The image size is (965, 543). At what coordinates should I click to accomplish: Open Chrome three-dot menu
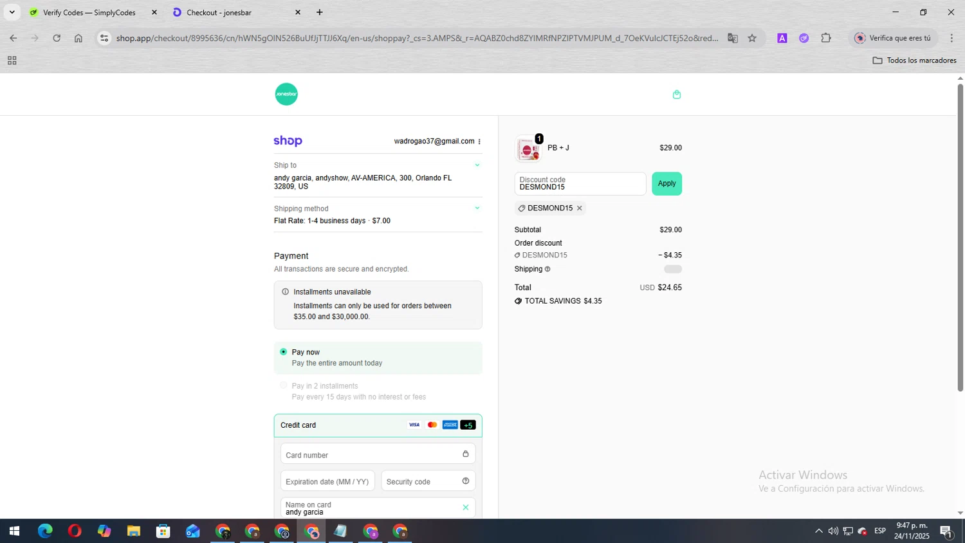951,38
